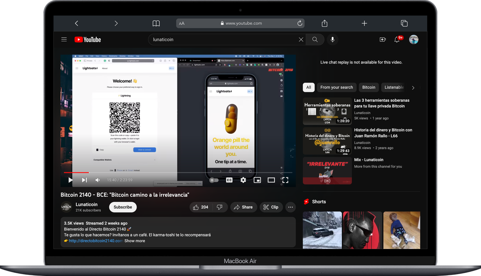Clear the lunaticoin search text
481x276 pixels.
point(301,39)
